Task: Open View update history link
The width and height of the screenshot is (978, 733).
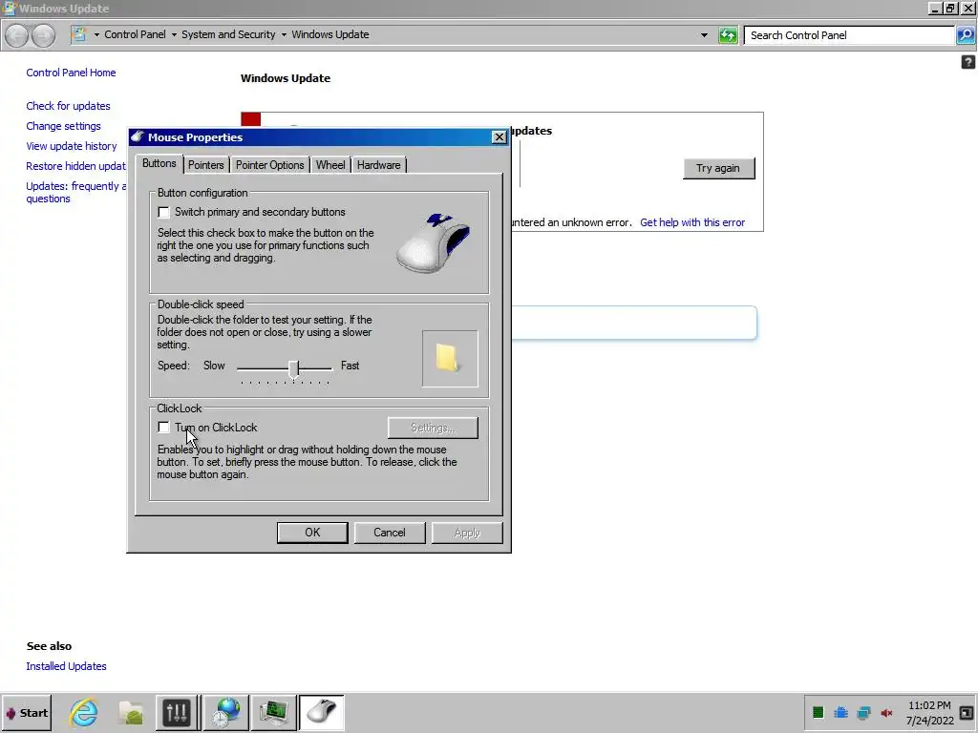Action: (x=71, y=146)
